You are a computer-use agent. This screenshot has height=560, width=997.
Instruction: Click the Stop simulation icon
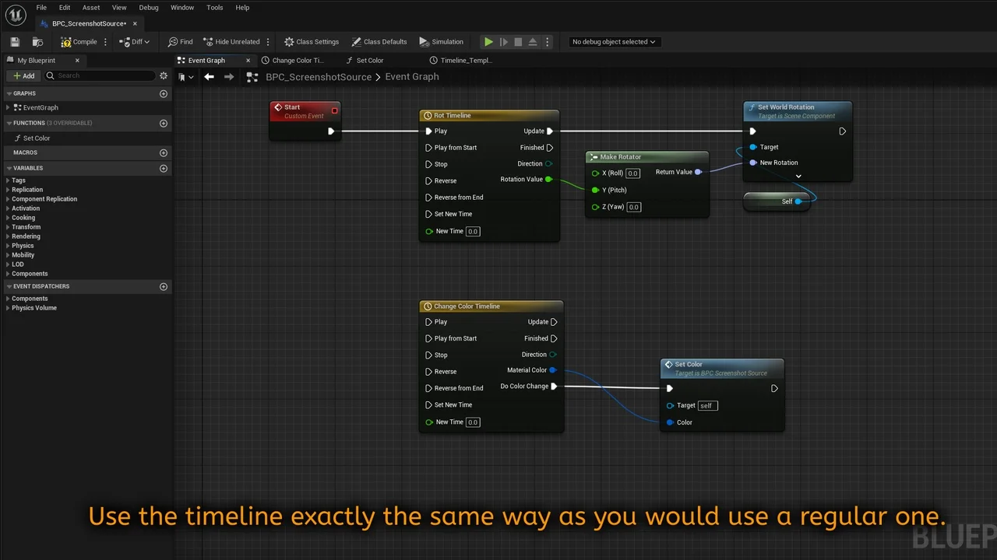pyautogui.click(x=518, y=42)
